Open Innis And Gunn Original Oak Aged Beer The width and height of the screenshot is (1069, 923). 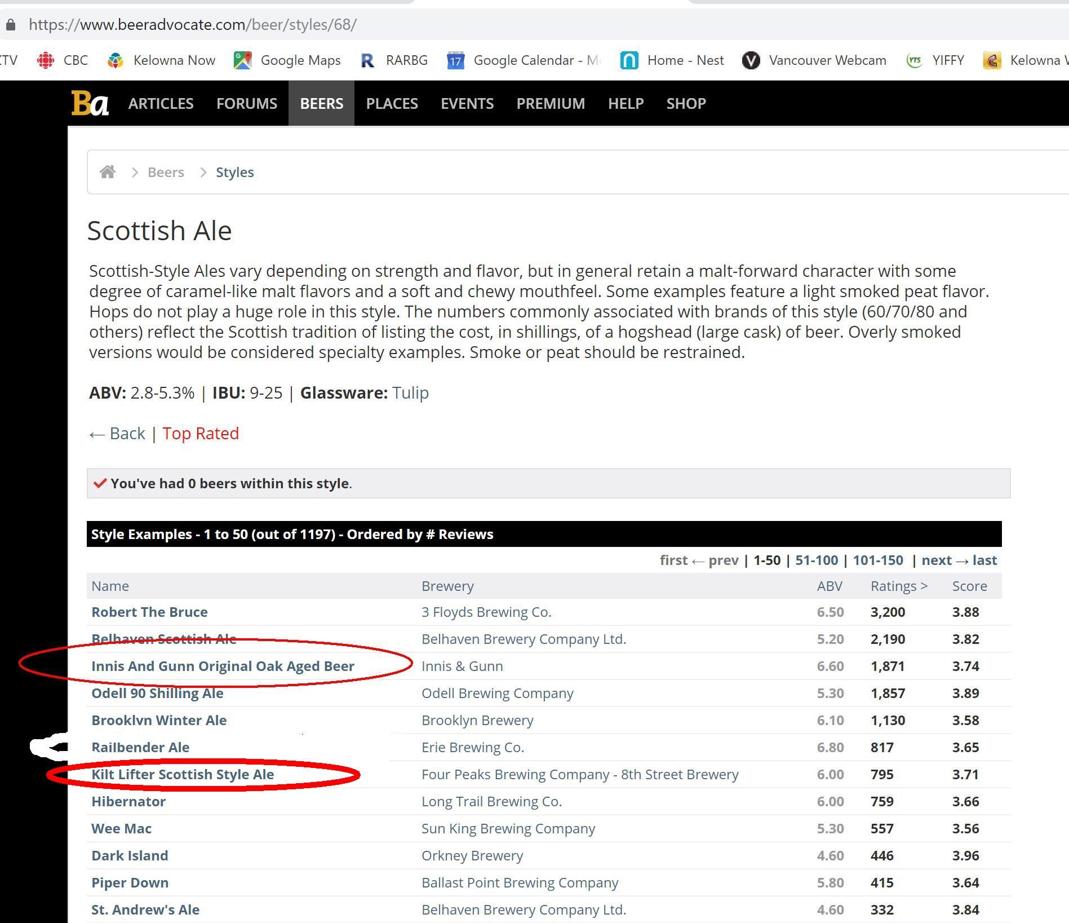pos(223,666)
